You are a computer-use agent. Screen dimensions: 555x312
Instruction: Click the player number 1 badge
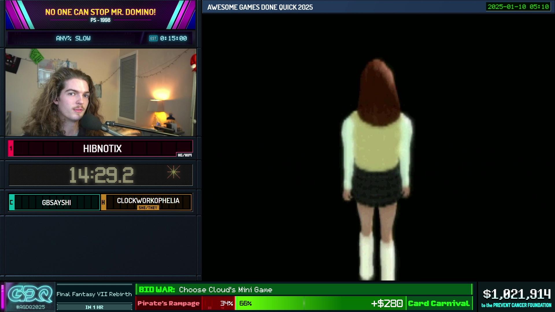(x=11, y=148)
